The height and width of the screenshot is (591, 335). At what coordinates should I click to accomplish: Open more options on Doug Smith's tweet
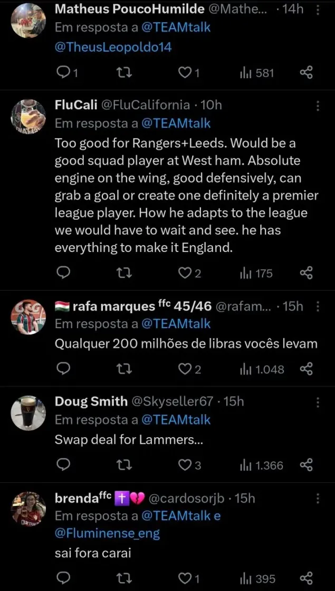(318, 403)
